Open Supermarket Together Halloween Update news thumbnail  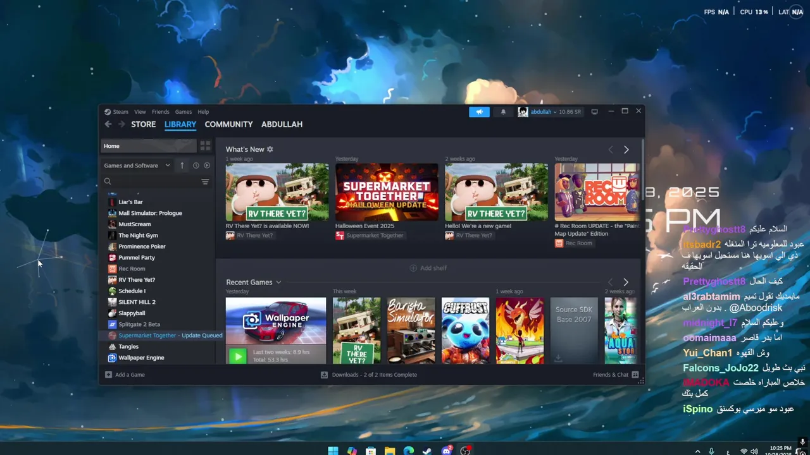[387, 192]
